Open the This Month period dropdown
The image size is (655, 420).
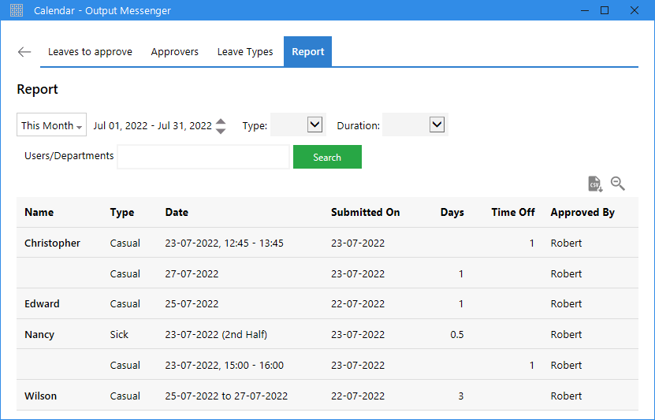click(51, 125)
